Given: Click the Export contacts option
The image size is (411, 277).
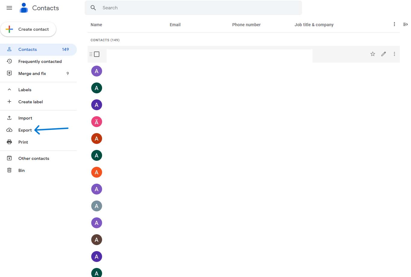Looking at the screenshot, I should (x=25, y=130).
